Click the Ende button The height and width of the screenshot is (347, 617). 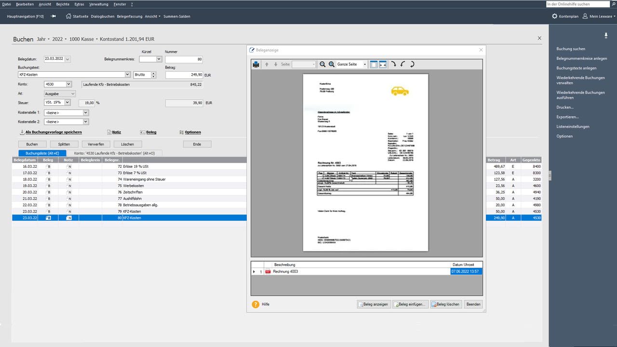tap(197, 144)
